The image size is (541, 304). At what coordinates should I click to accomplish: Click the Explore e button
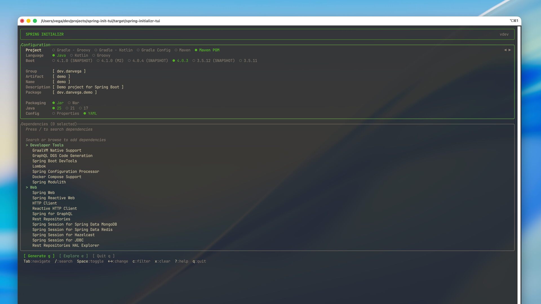pos(73,256)
